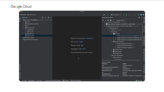The height and width of the screenshot is (92, 164).
Task: Click the Project vertical side tab
Action: pyautogui.click(x=20, y=19)
